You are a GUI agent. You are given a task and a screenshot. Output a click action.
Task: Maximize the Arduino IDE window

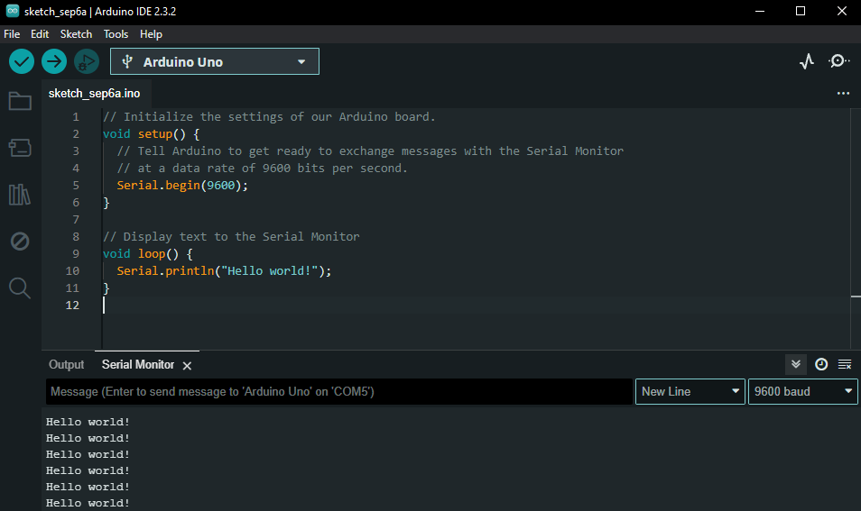801,11
